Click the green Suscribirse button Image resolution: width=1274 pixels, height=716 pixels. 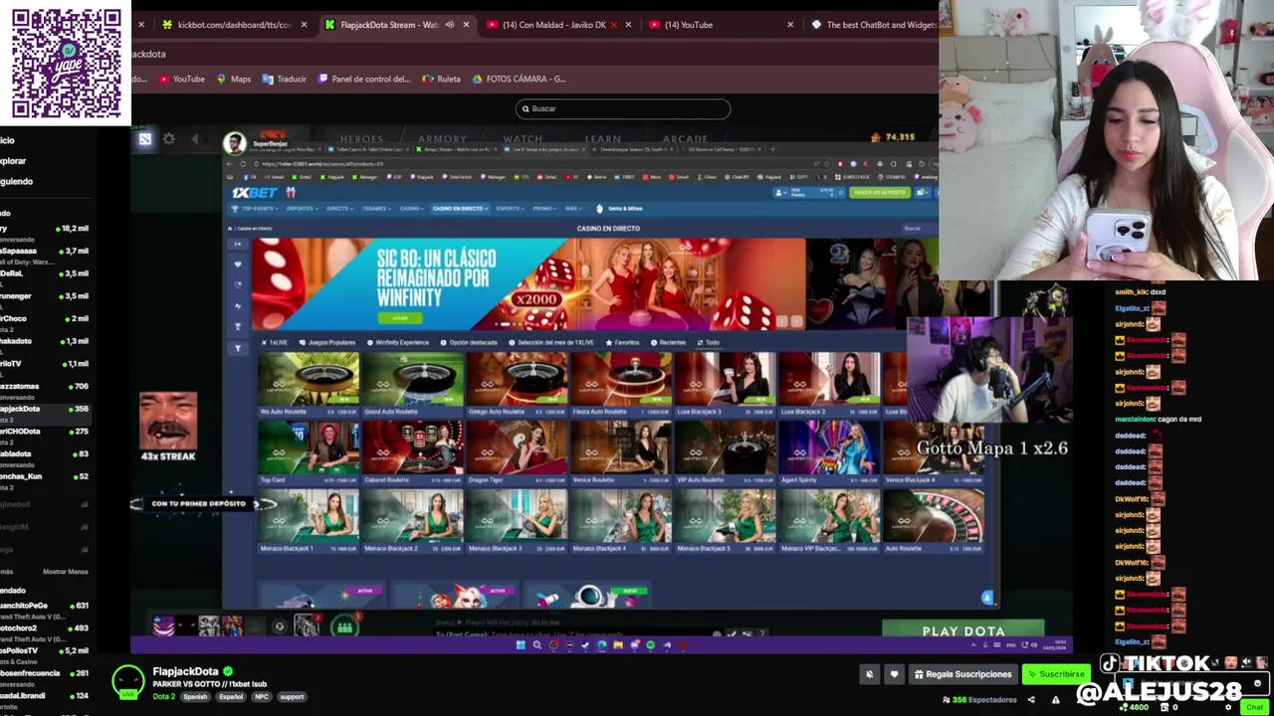click(1056, 674)
